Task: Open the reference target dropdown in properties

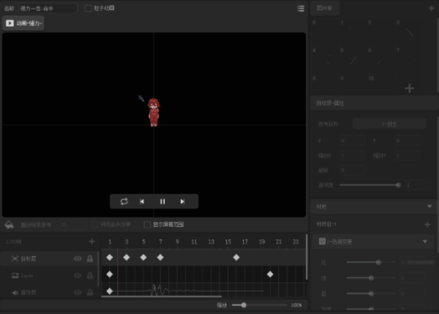Action: (390, 124)
